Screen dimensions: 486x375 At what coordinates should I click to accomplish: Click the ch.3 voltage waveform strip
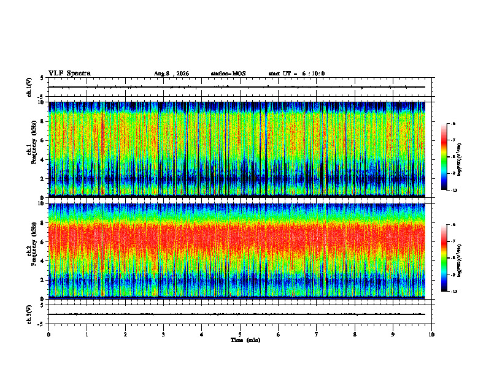pos(240,314)
